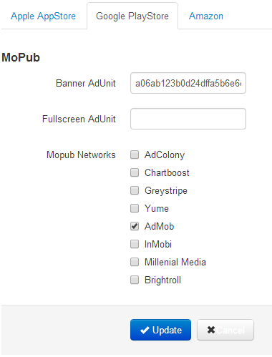The height and width of the screenshot is (357, 272).
Task: Click the Banner AdUnit input field
Action: click(188, 83)
